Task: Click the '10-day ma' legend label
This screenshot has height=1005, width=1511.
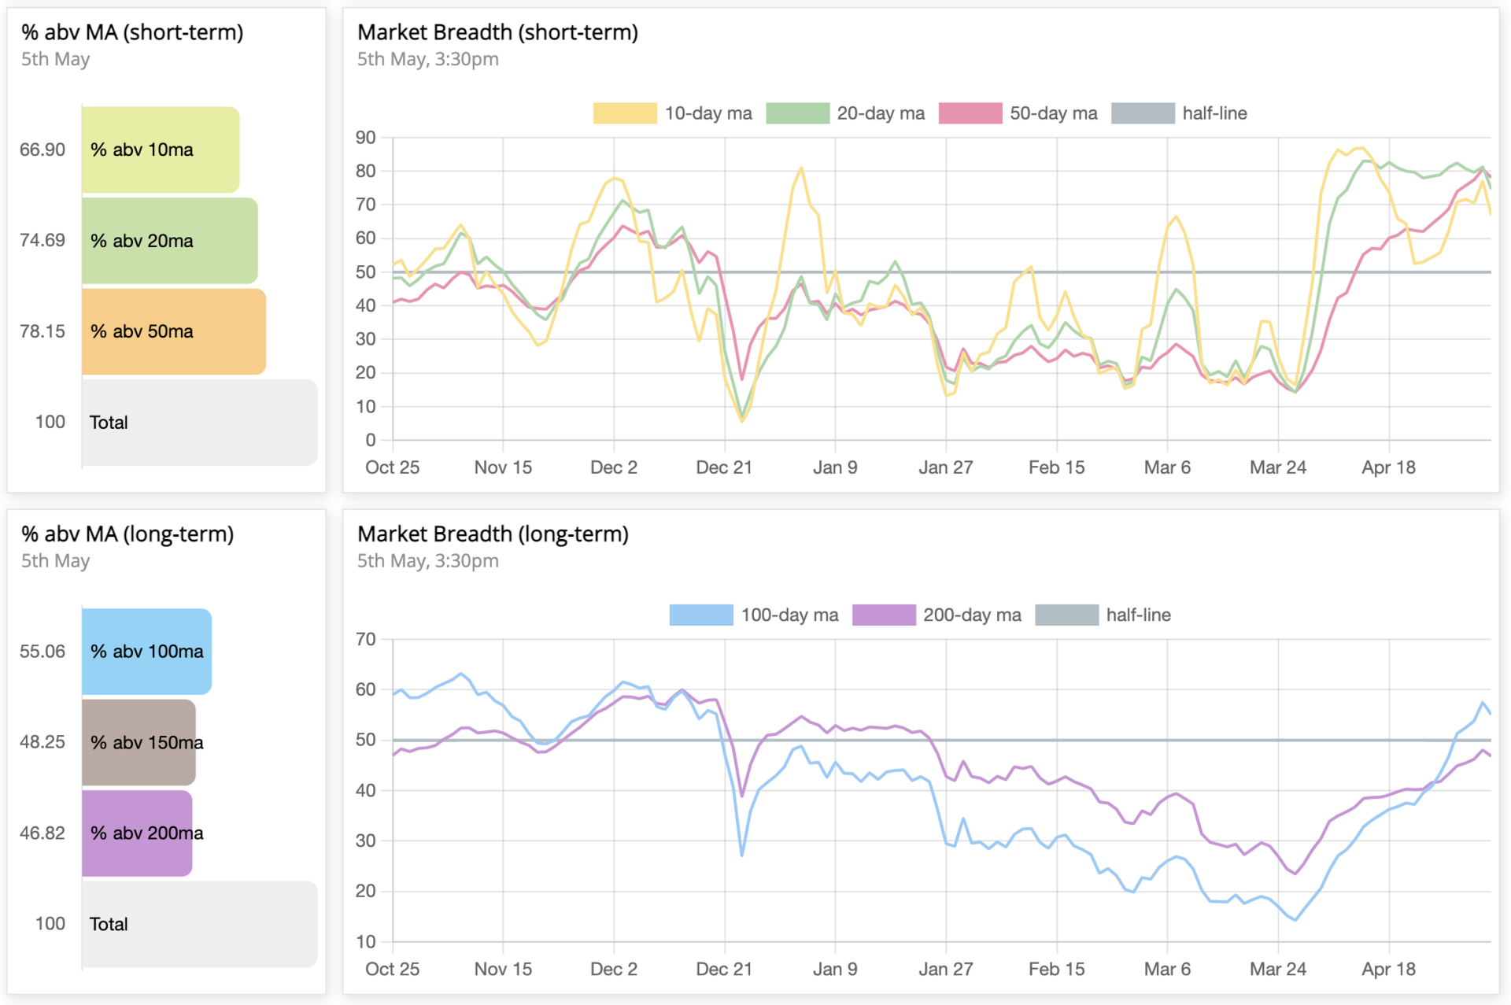Action: pos(708,113)
